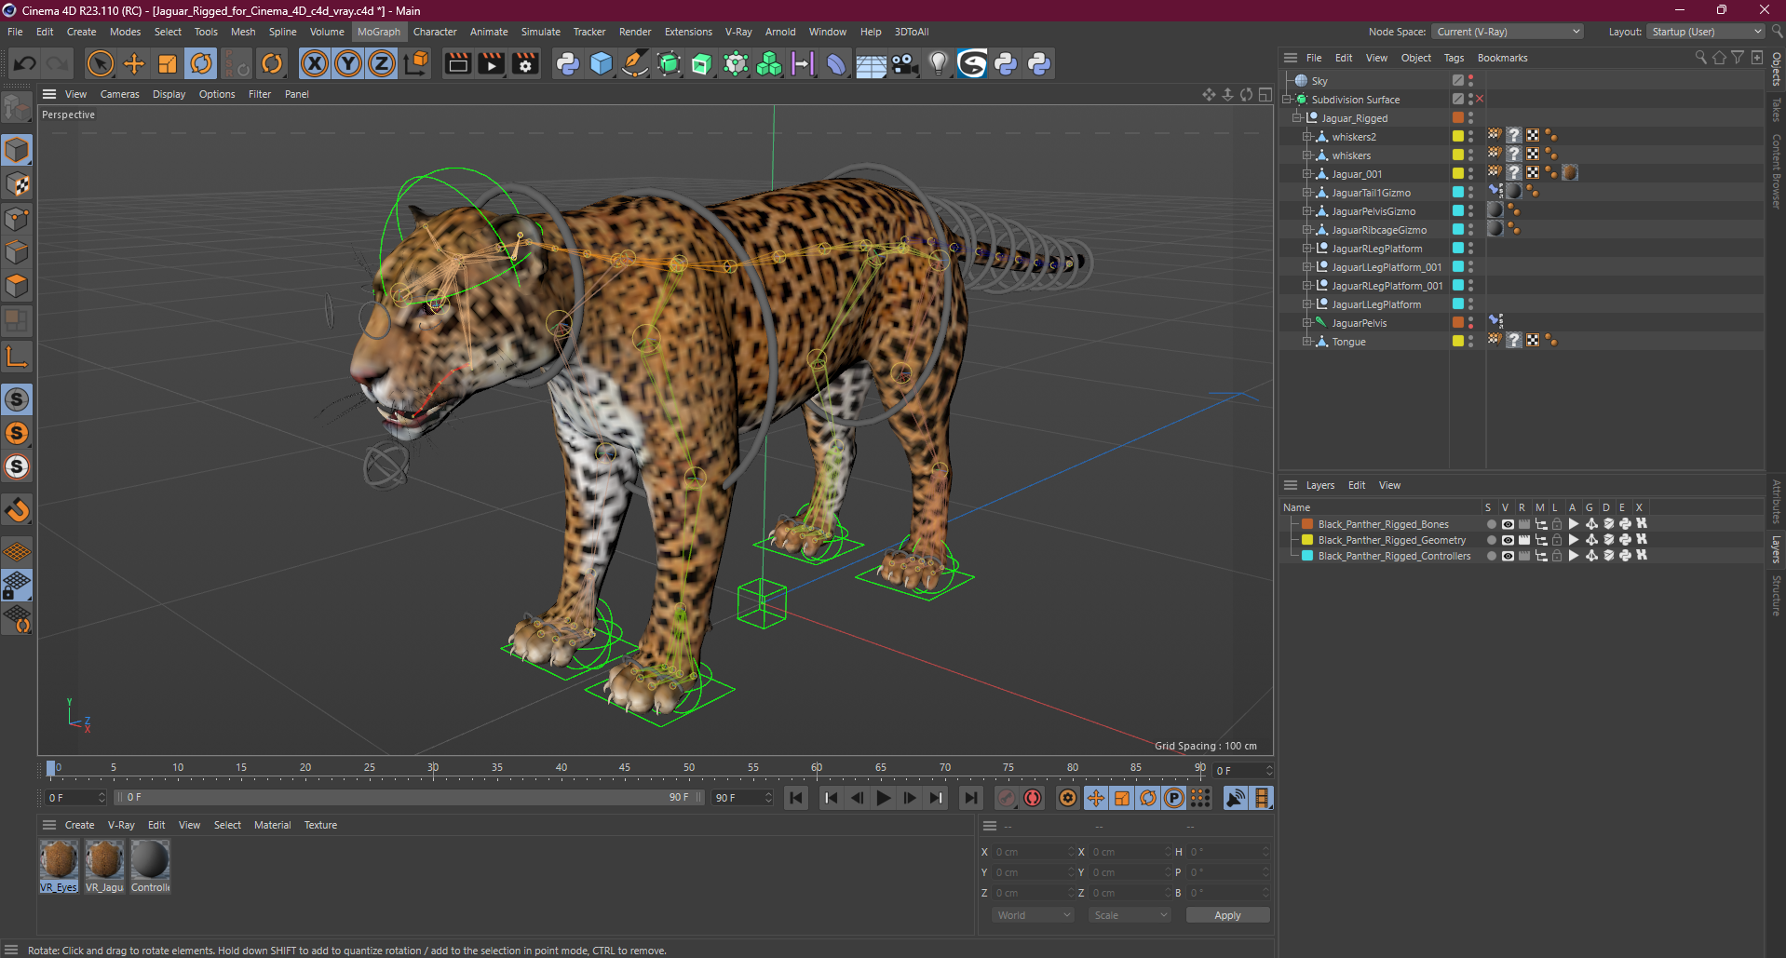Open the Scale mode dropdown
This screenshot has width=1786, height=958.
1130,915
